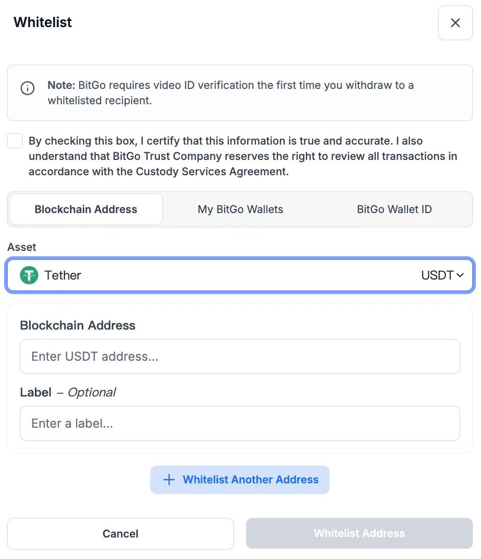
Task: Click the Whitelist Another Address button
Action: [240, 479]
